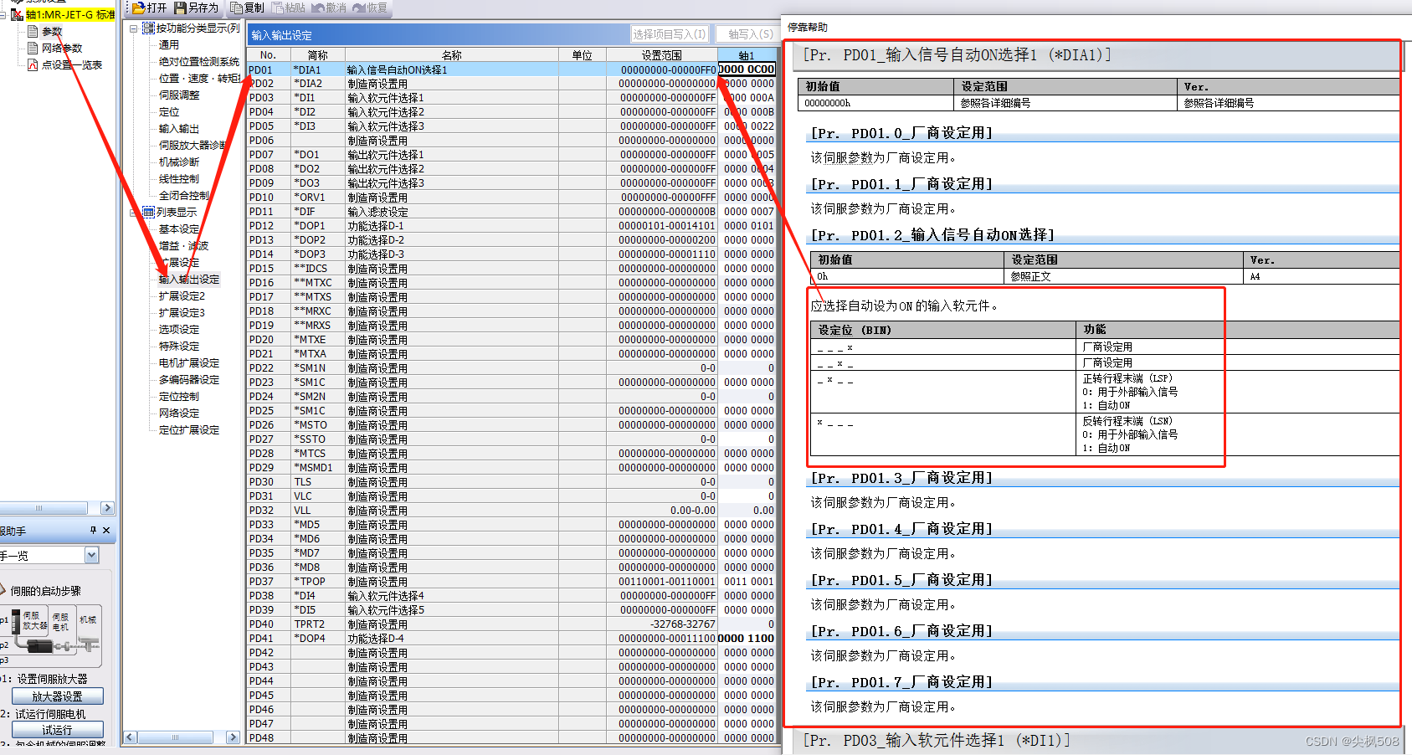Open the 助手一览 dropdown list
Viewport: 1412px width, 755px height.
pos(91,556)
